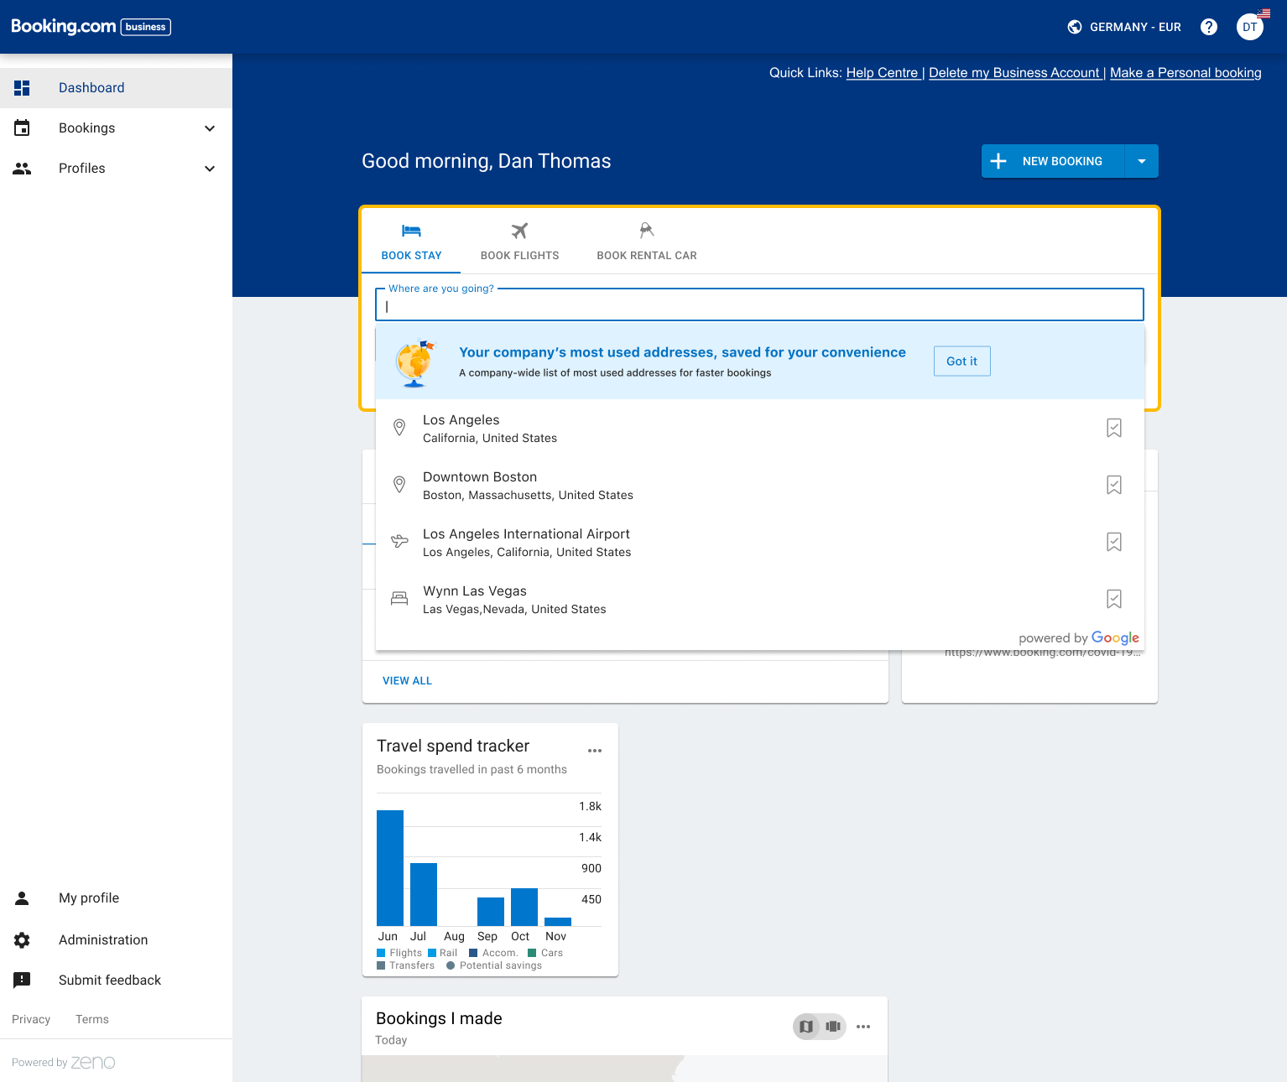Image resolution: width=1287 pixels, height=1082 pixels.
Task: Toggle bookmark for Downtown Boston
Action: click(1113, 485)
